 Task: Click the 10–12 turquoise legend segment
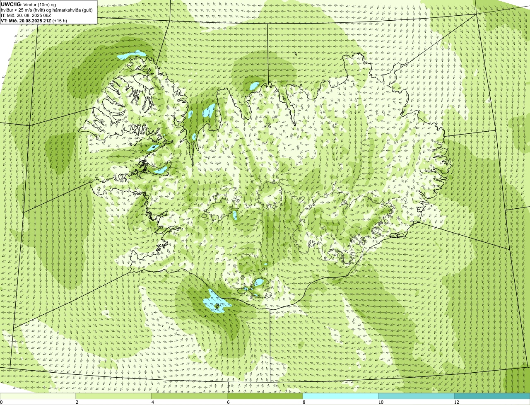417,396
